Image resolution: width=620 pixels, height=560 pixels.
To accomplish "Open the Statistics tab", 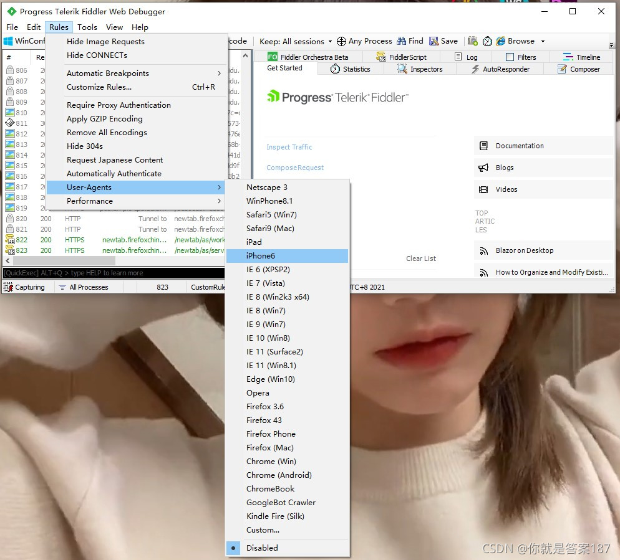I will 351,69.
